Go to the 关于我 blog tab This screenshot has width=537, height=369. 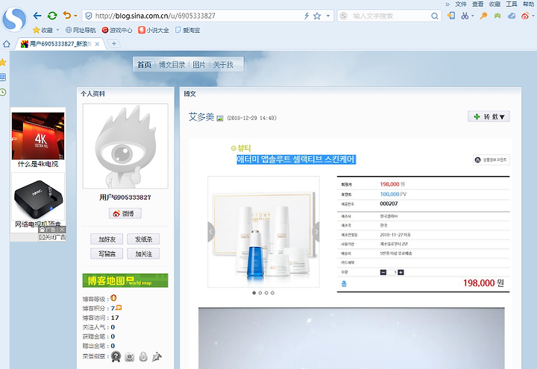point(223,65)
